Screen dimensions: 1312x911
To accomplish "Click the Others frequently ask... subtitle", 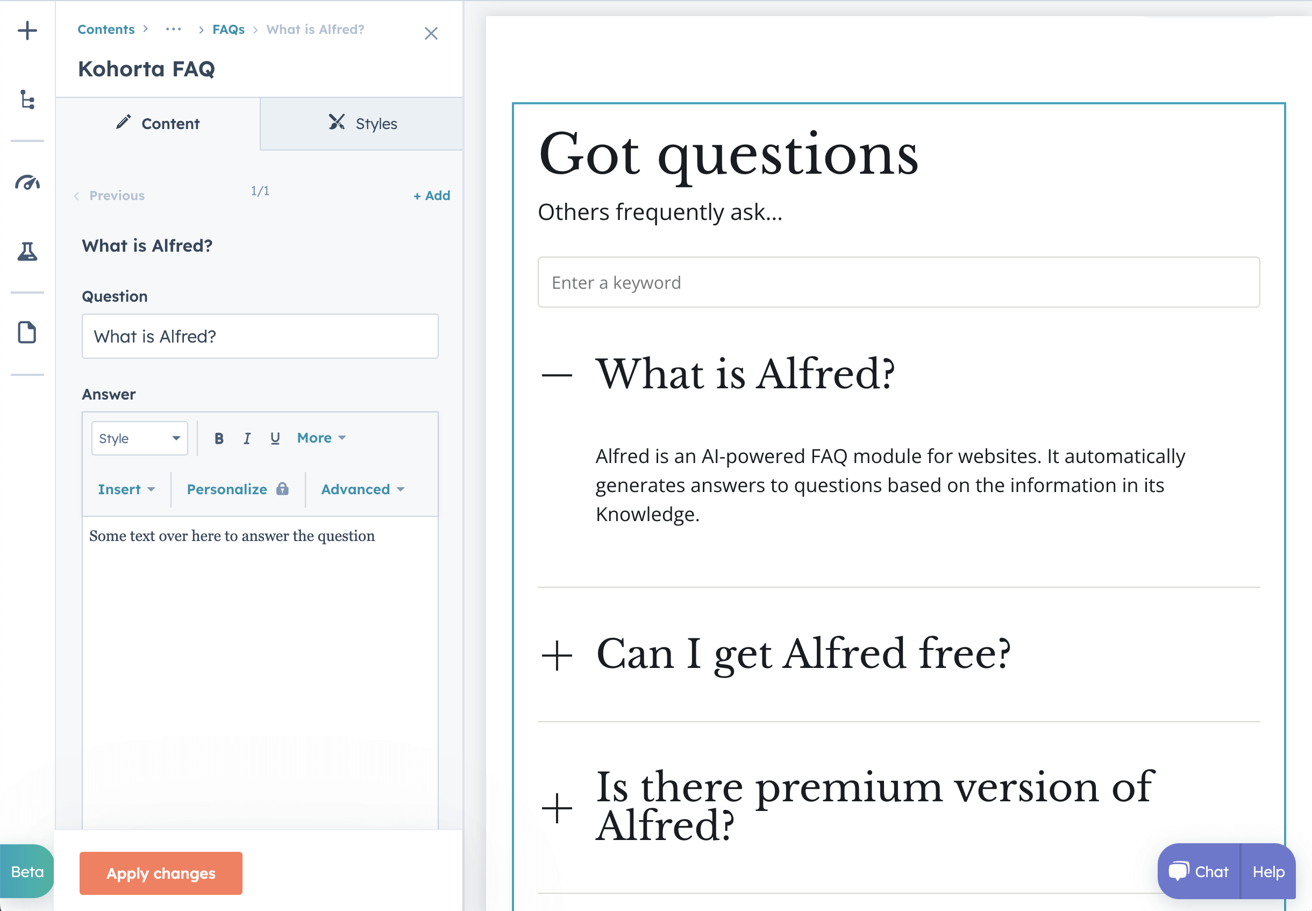I will pos(660,212).
